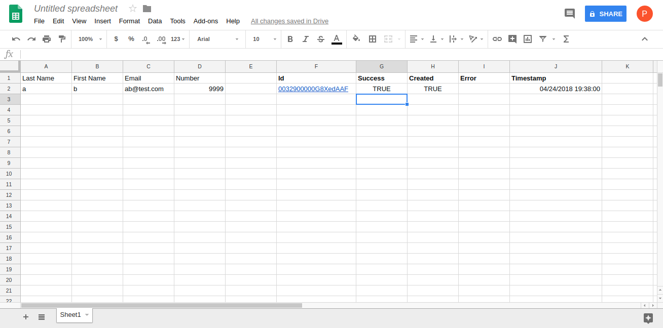Click the blue SHARE button
This screenshot has width=663, height=328.
click(x=605, y=14)
